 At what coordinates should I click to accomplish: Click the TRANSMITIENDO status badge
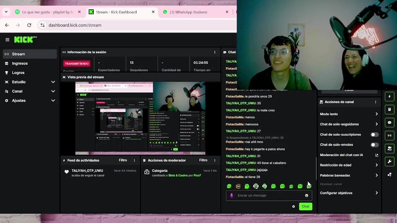pos(77,63)
